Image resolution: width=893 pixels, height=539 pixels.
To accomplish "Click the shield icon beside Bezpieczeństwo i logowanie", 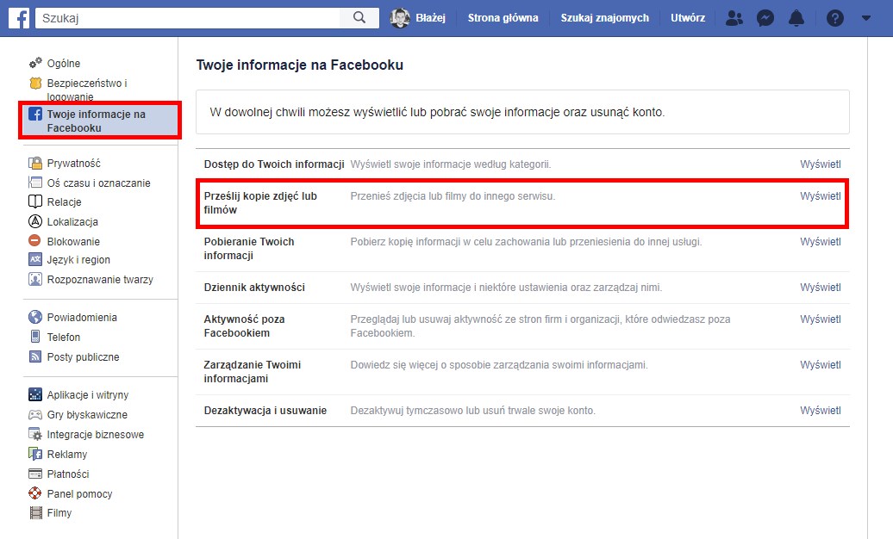I will (35, 84).
